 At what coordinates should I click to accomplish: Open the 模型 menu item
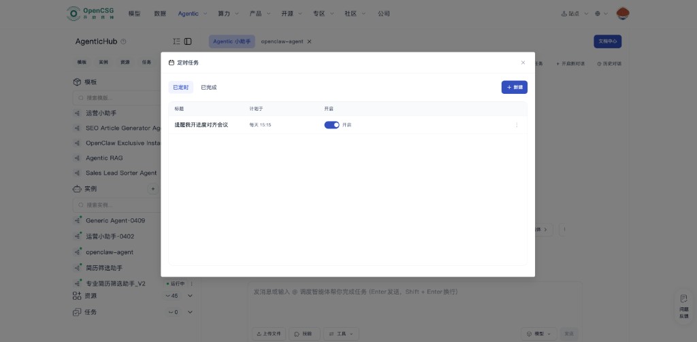point(134,14)
